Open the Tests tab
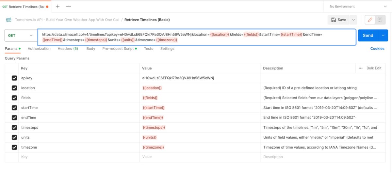Image resolution: width=392 pixels, height=173 pixels. pyautogui.click(x=149, y=49)
